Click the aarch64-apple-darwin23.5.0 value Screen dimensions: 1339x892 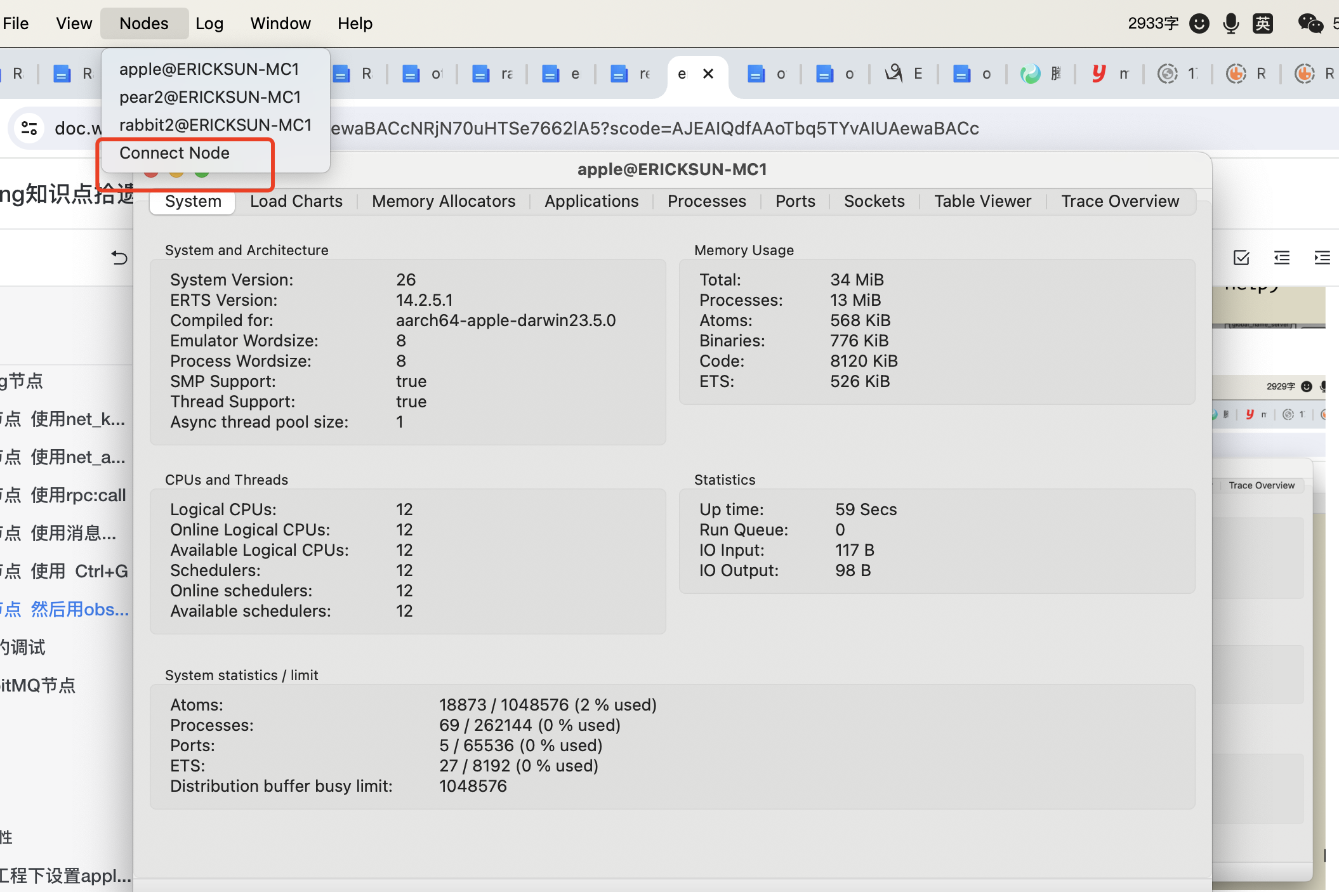506,320
